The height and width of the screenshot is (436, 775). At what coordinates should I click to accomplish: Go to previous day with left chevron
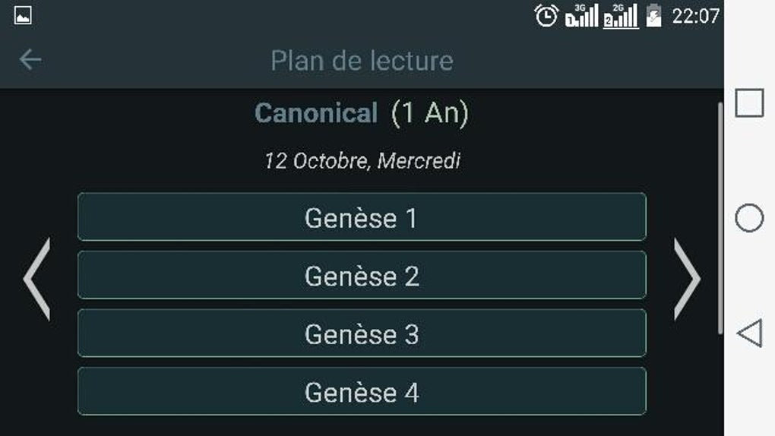pos(36,279)
